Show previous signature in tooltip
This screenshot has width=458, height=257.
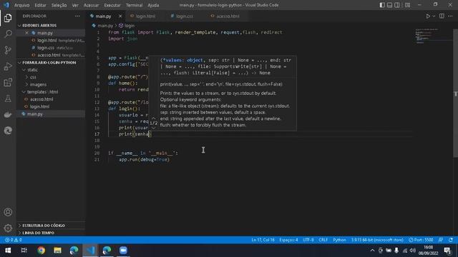pos(153,119)
